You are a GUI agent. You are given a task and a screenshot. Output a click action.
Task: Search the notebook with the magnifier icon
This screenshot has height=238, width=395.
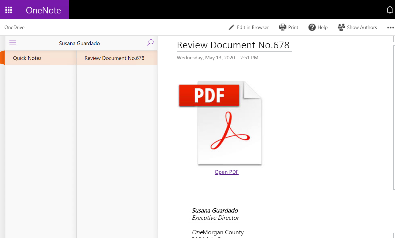pyautogui.click(x=150, y=43)
